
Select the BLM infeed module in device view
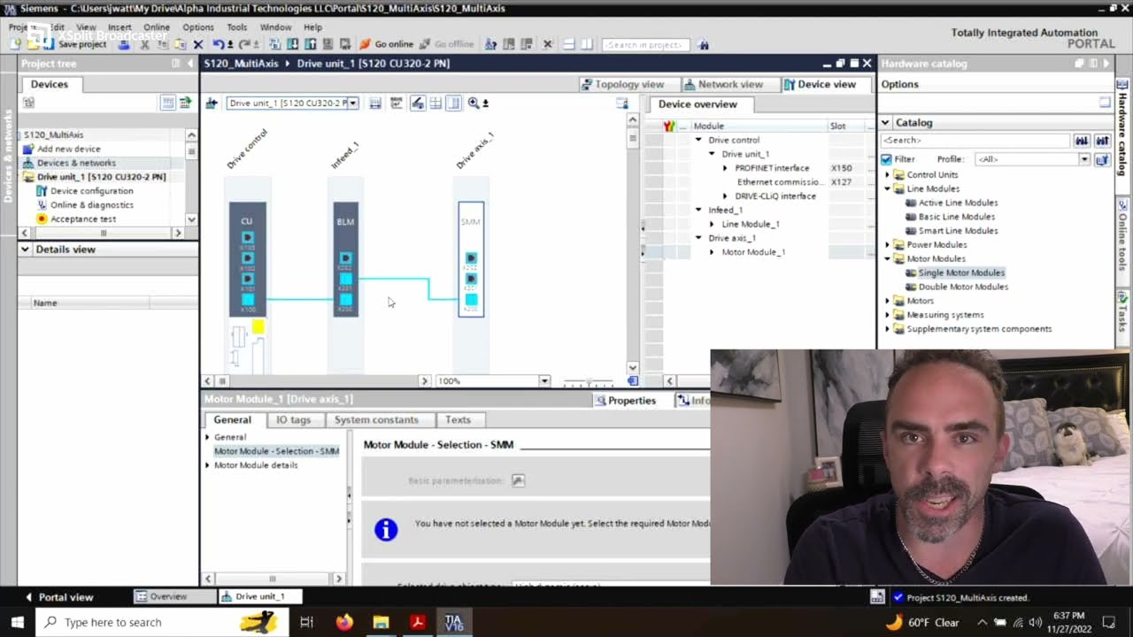[x=345, y=259]
